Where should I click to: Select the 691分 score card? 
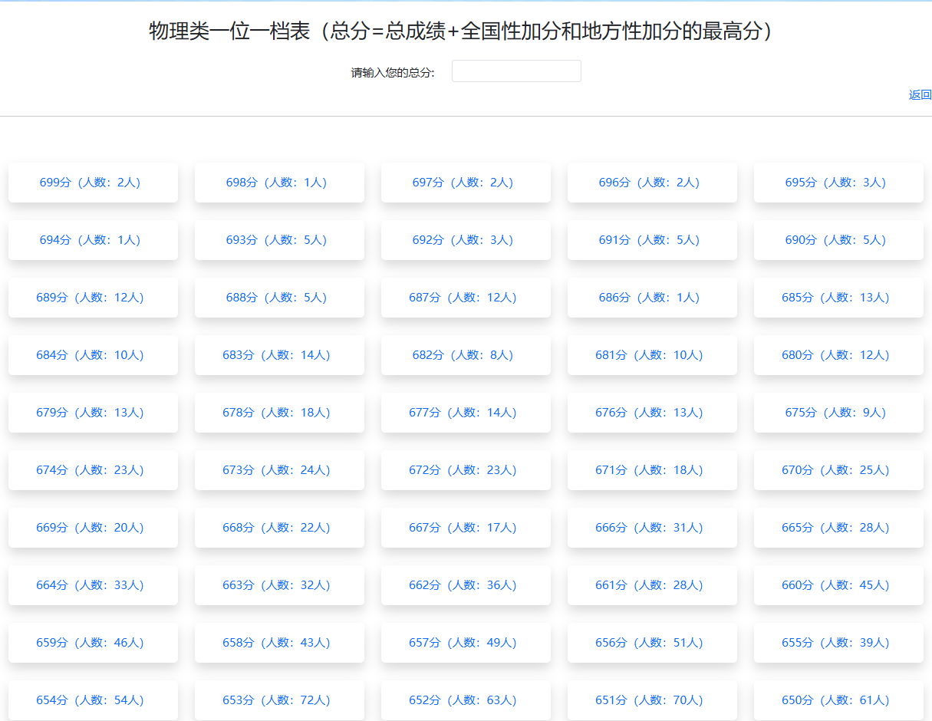pyautogui.click(x=652, y=240)
